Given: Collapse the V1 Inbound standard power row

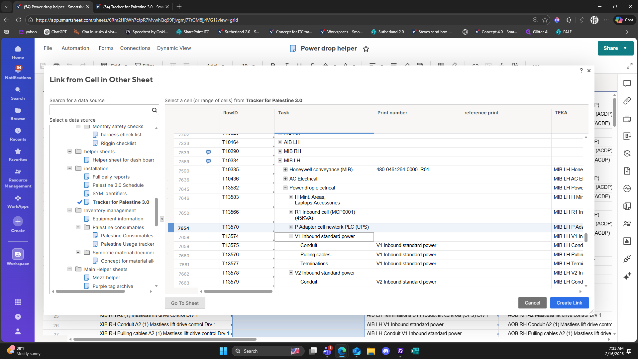Looking at the screenshot, I should pyautogui.click(x=291, y=236).
